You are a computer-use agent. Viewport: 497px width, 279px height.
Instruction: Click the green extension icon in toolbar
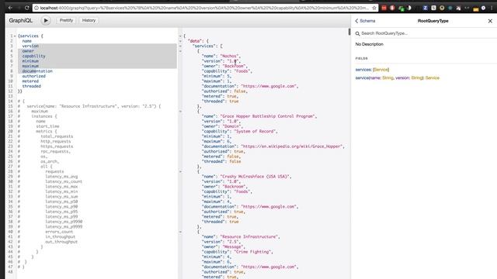click(x=401, y=9)
